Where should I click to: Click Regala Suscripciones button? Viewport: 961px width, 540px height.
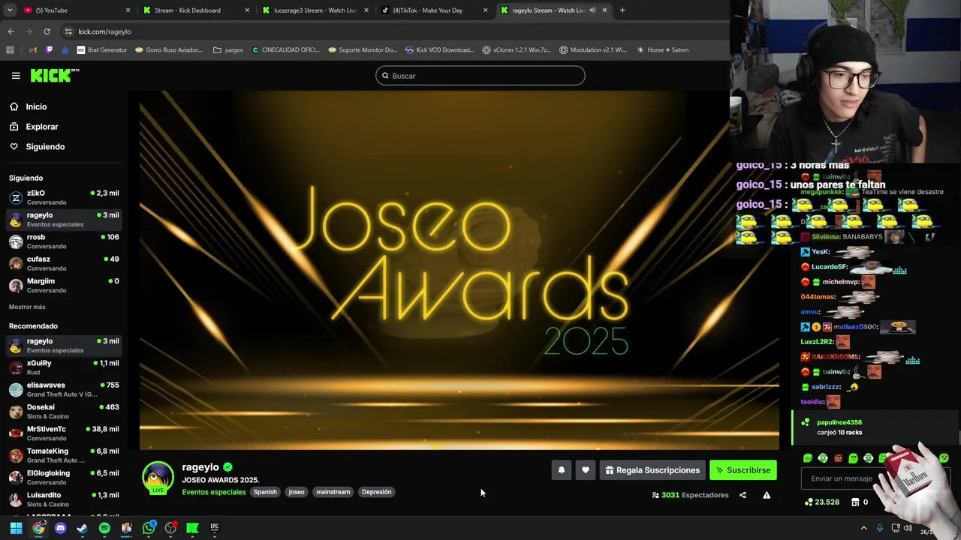tap(652, 470)
